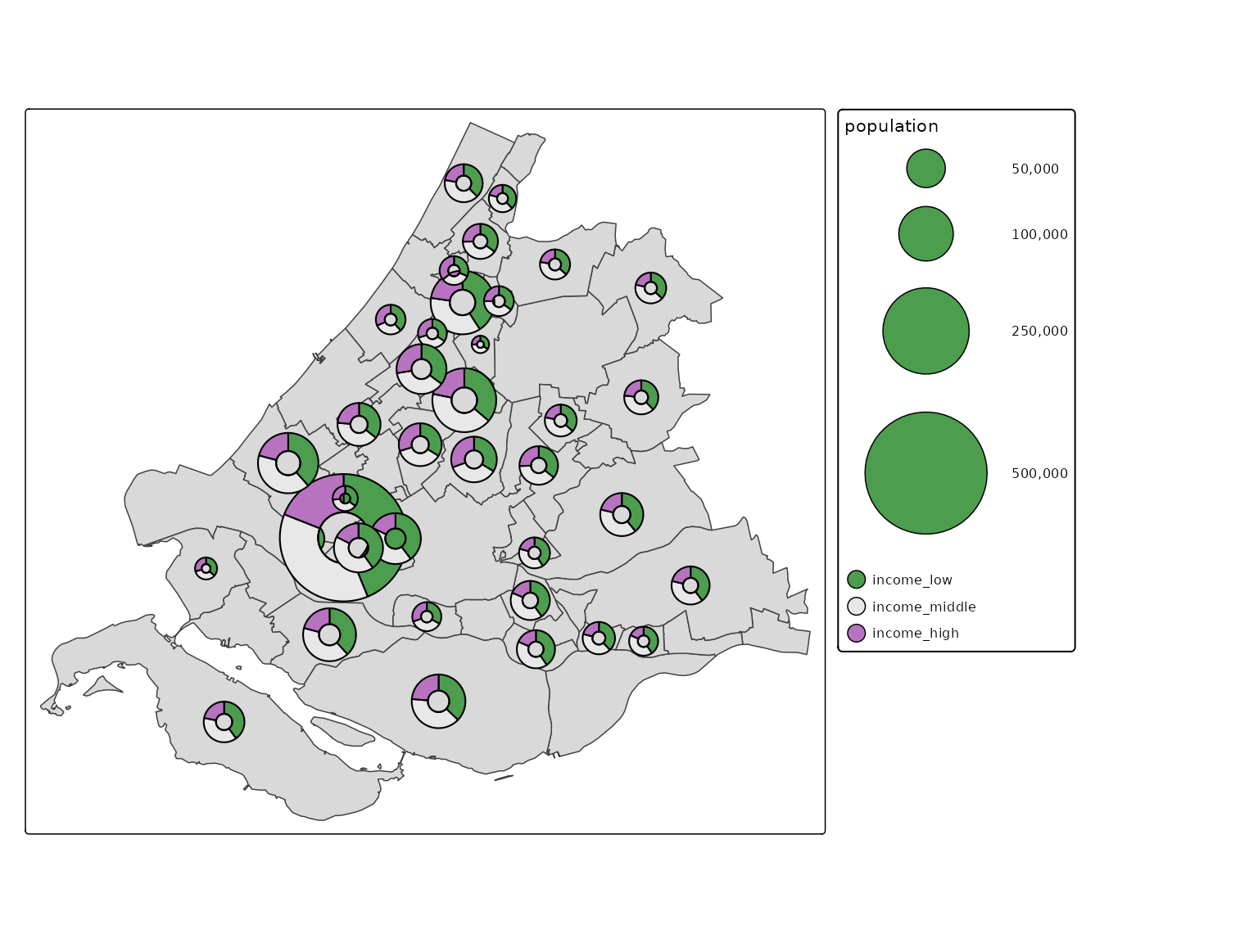The image size is (1258, 943).
Task: Click the 250,000 population legend circle
Action: [925, 331]
